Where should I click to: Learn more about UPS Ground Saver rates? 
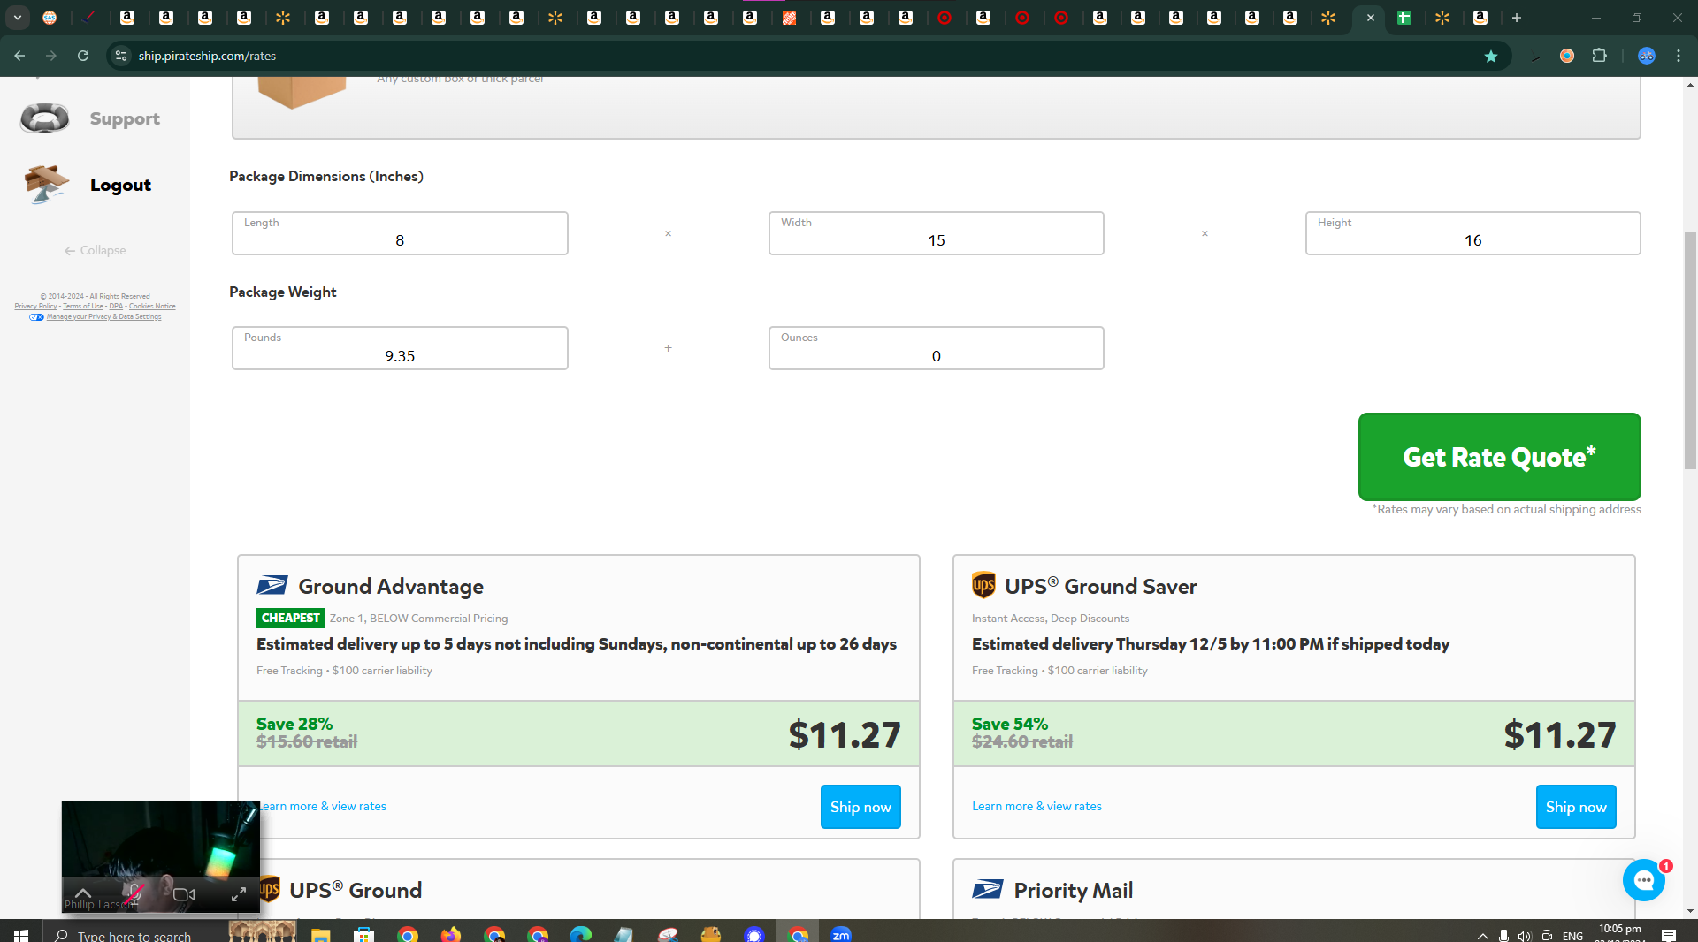pyautogui.click(x=1036, y=806)
